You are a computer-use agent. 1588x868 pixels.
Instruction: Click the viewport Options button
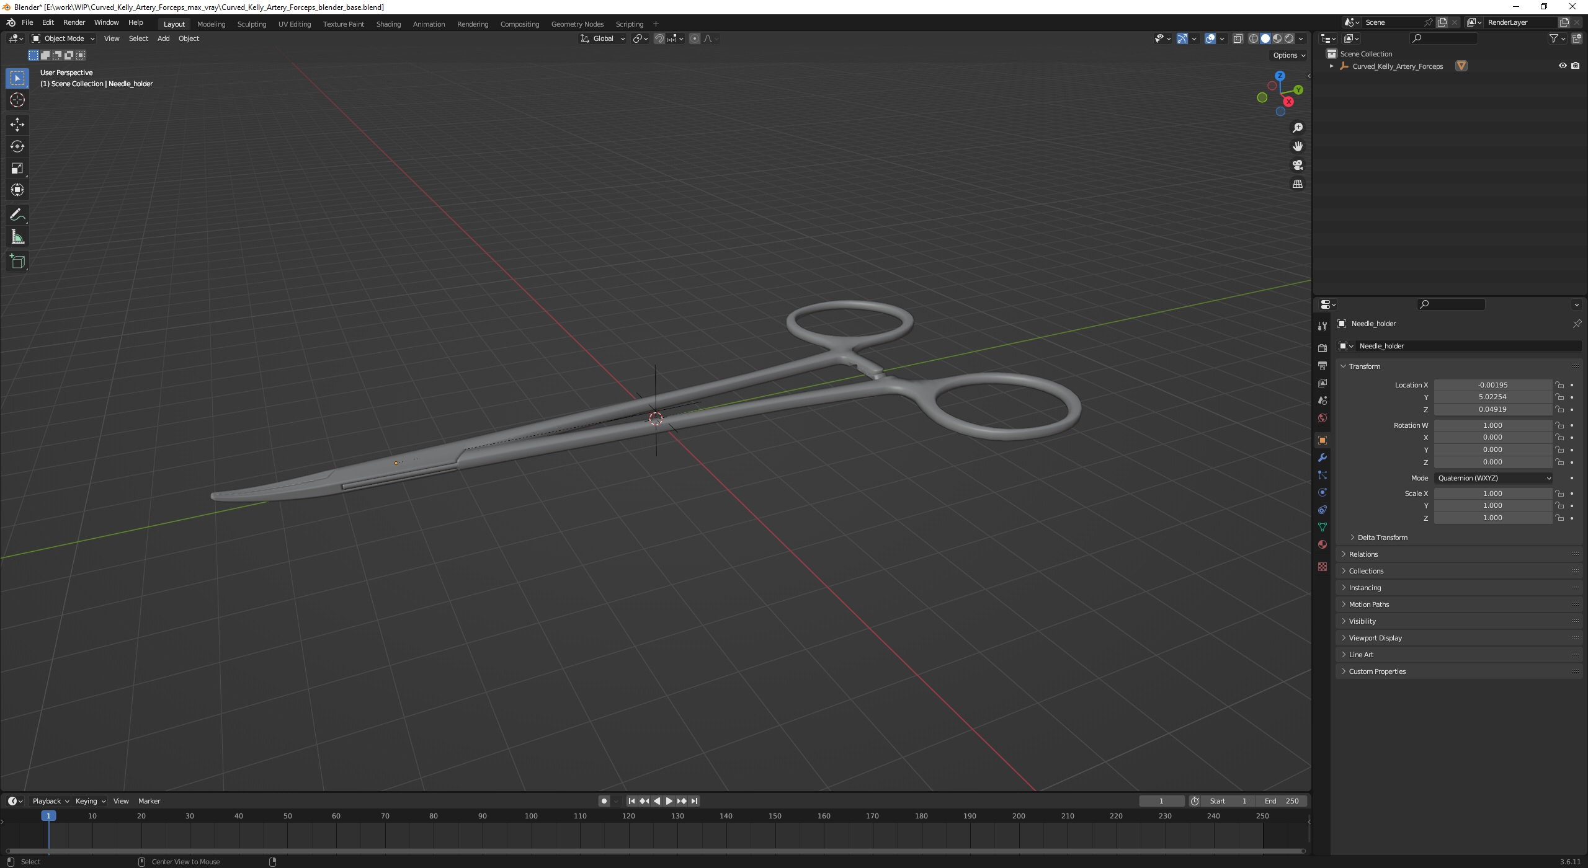pos(1288,55)
